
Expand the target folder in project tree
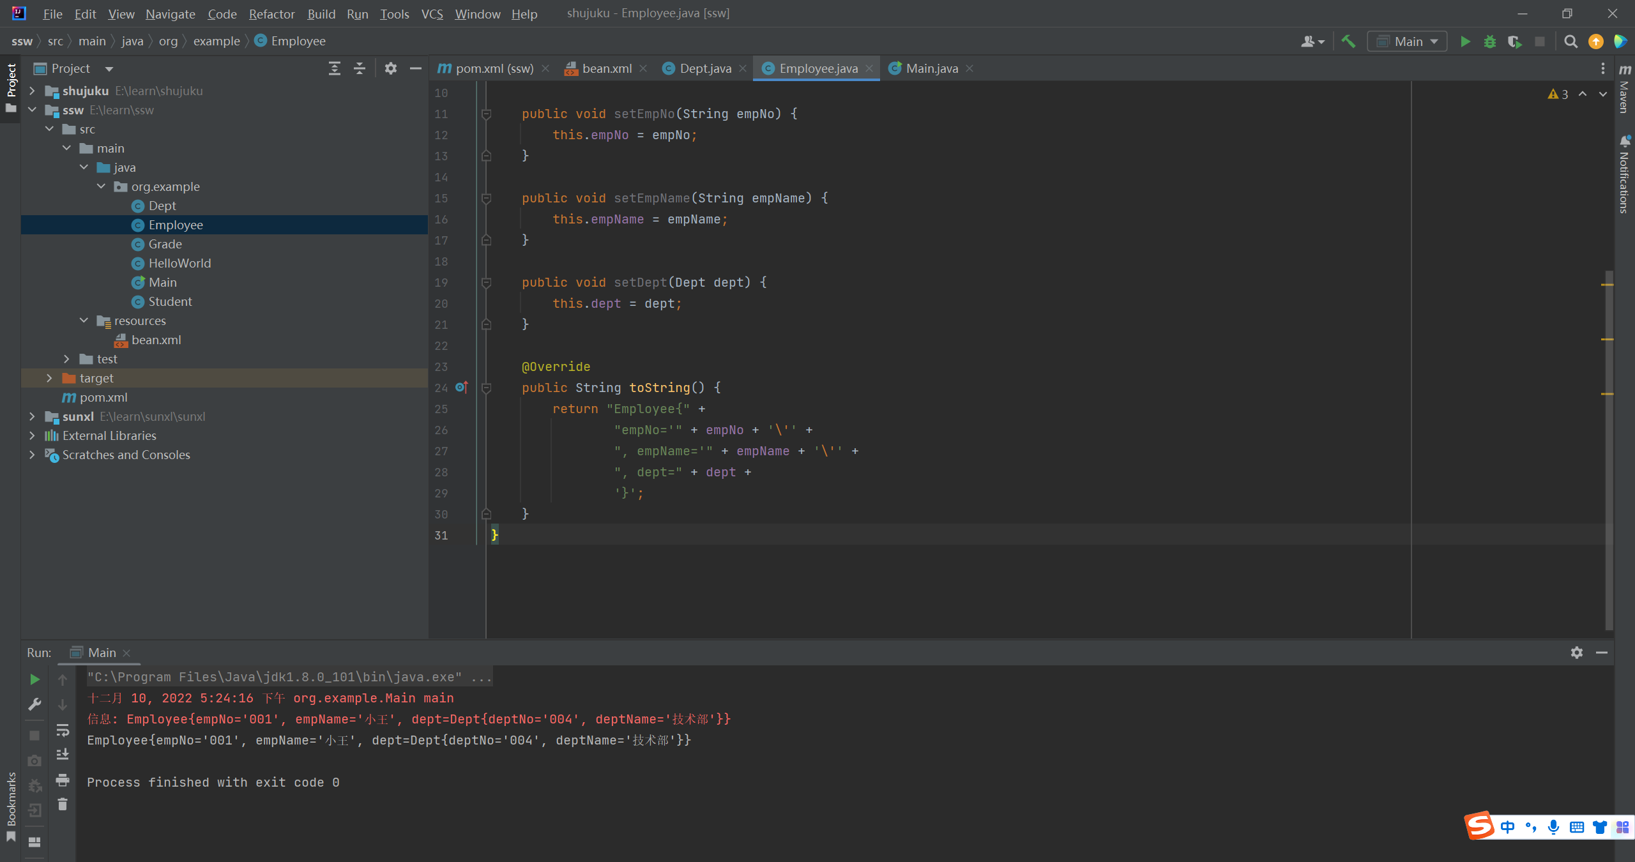(49, 378)
